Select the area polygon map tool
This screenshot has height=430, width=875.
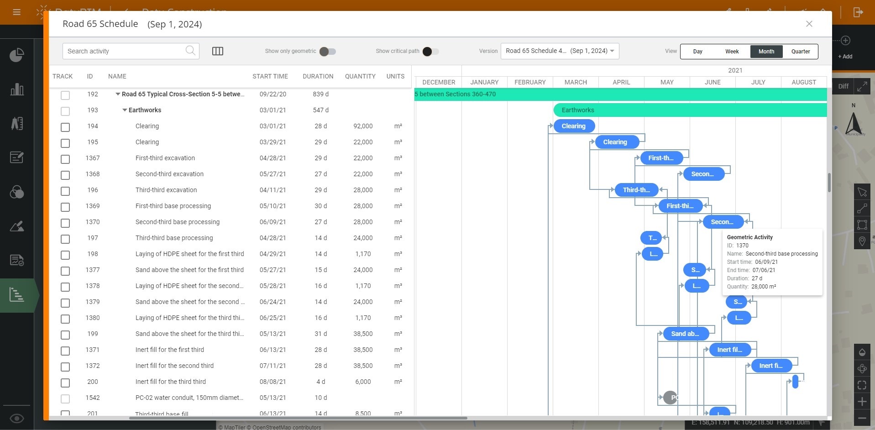tap(862, 225)
